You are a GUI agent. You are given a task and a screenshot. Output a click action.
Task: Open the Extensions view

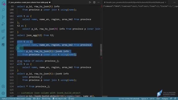(x=3, y=31)
